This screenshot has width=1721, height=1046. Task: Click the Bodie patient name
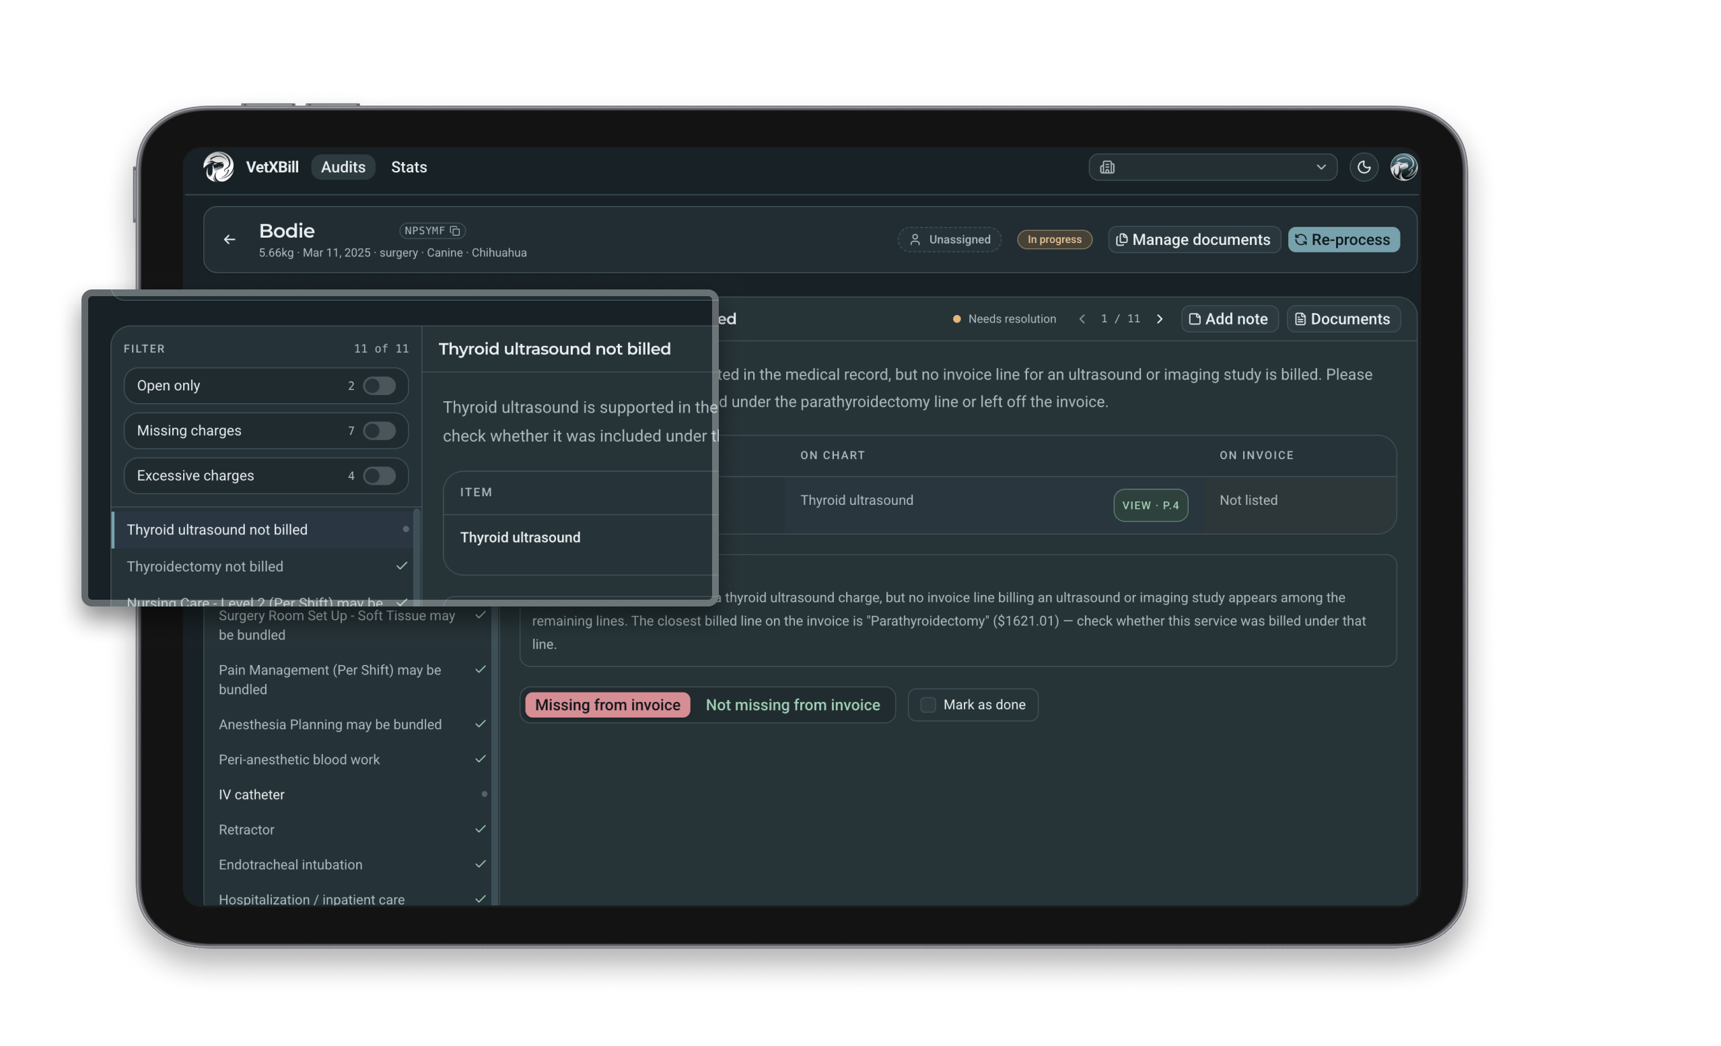287,231
